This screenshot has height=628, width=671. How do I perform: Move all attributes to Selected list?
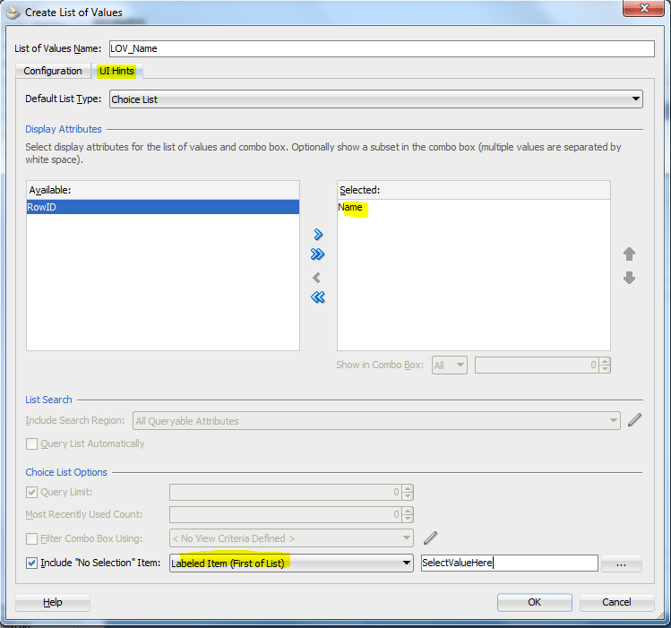coord(318,254)
